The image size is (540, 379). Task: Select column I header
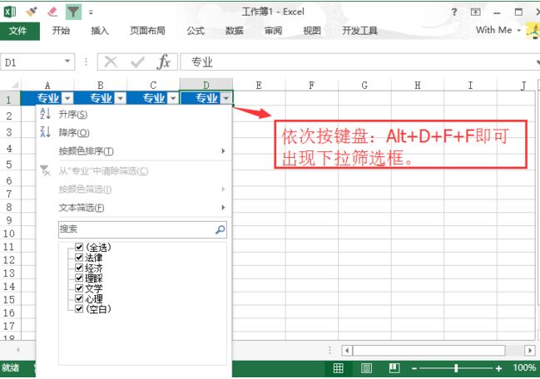click(x=470, y=85)
